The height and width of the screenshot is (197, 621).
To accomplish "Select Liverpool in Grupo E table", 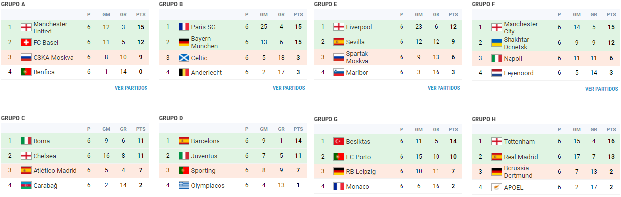I will (359, 27).
